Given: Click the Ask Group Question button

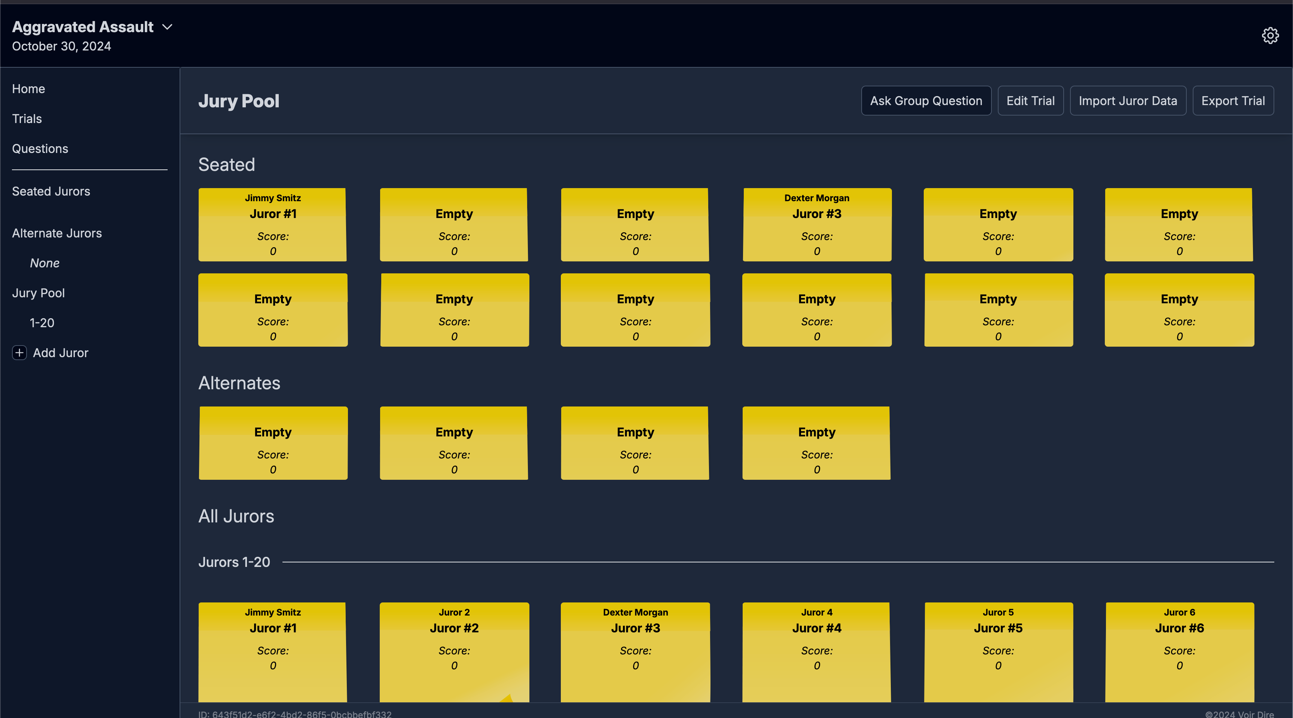Looking at the screenshot, I should (x=926, y=100).
